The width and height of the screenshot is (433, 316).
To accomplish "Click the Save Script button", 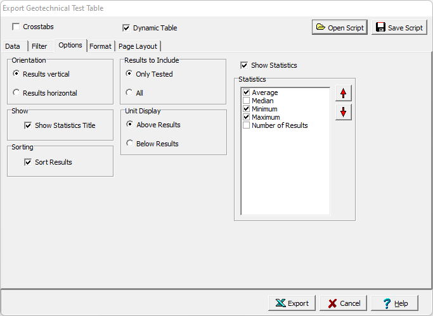I will tap(399, 27).
